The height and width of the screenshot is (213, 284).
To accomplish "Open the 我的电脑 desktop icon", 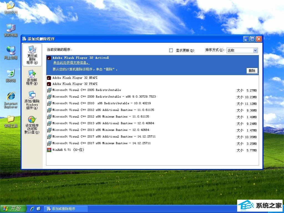I will point(11,30).
